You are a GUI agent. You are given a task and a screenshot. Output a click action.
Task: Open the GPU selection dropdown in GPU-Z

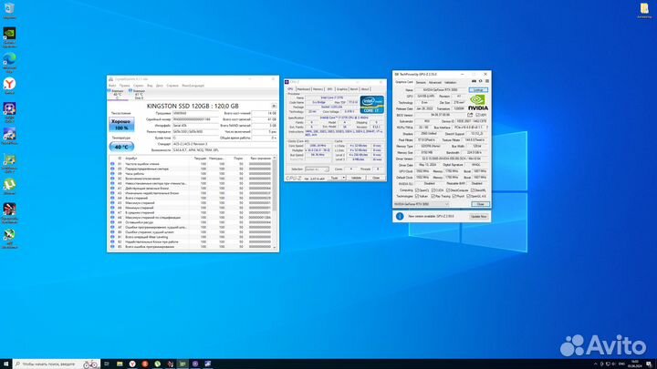422,204
